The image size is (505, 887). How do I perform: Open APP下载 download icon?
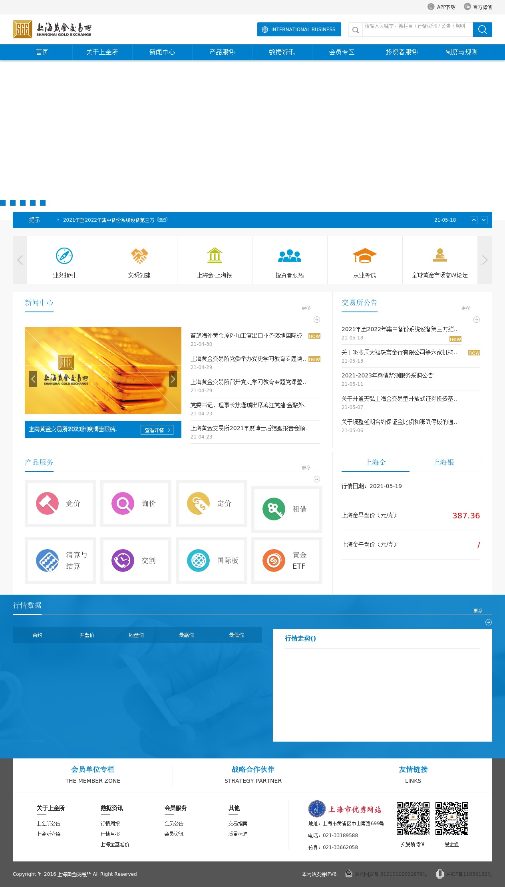point(431,7)
